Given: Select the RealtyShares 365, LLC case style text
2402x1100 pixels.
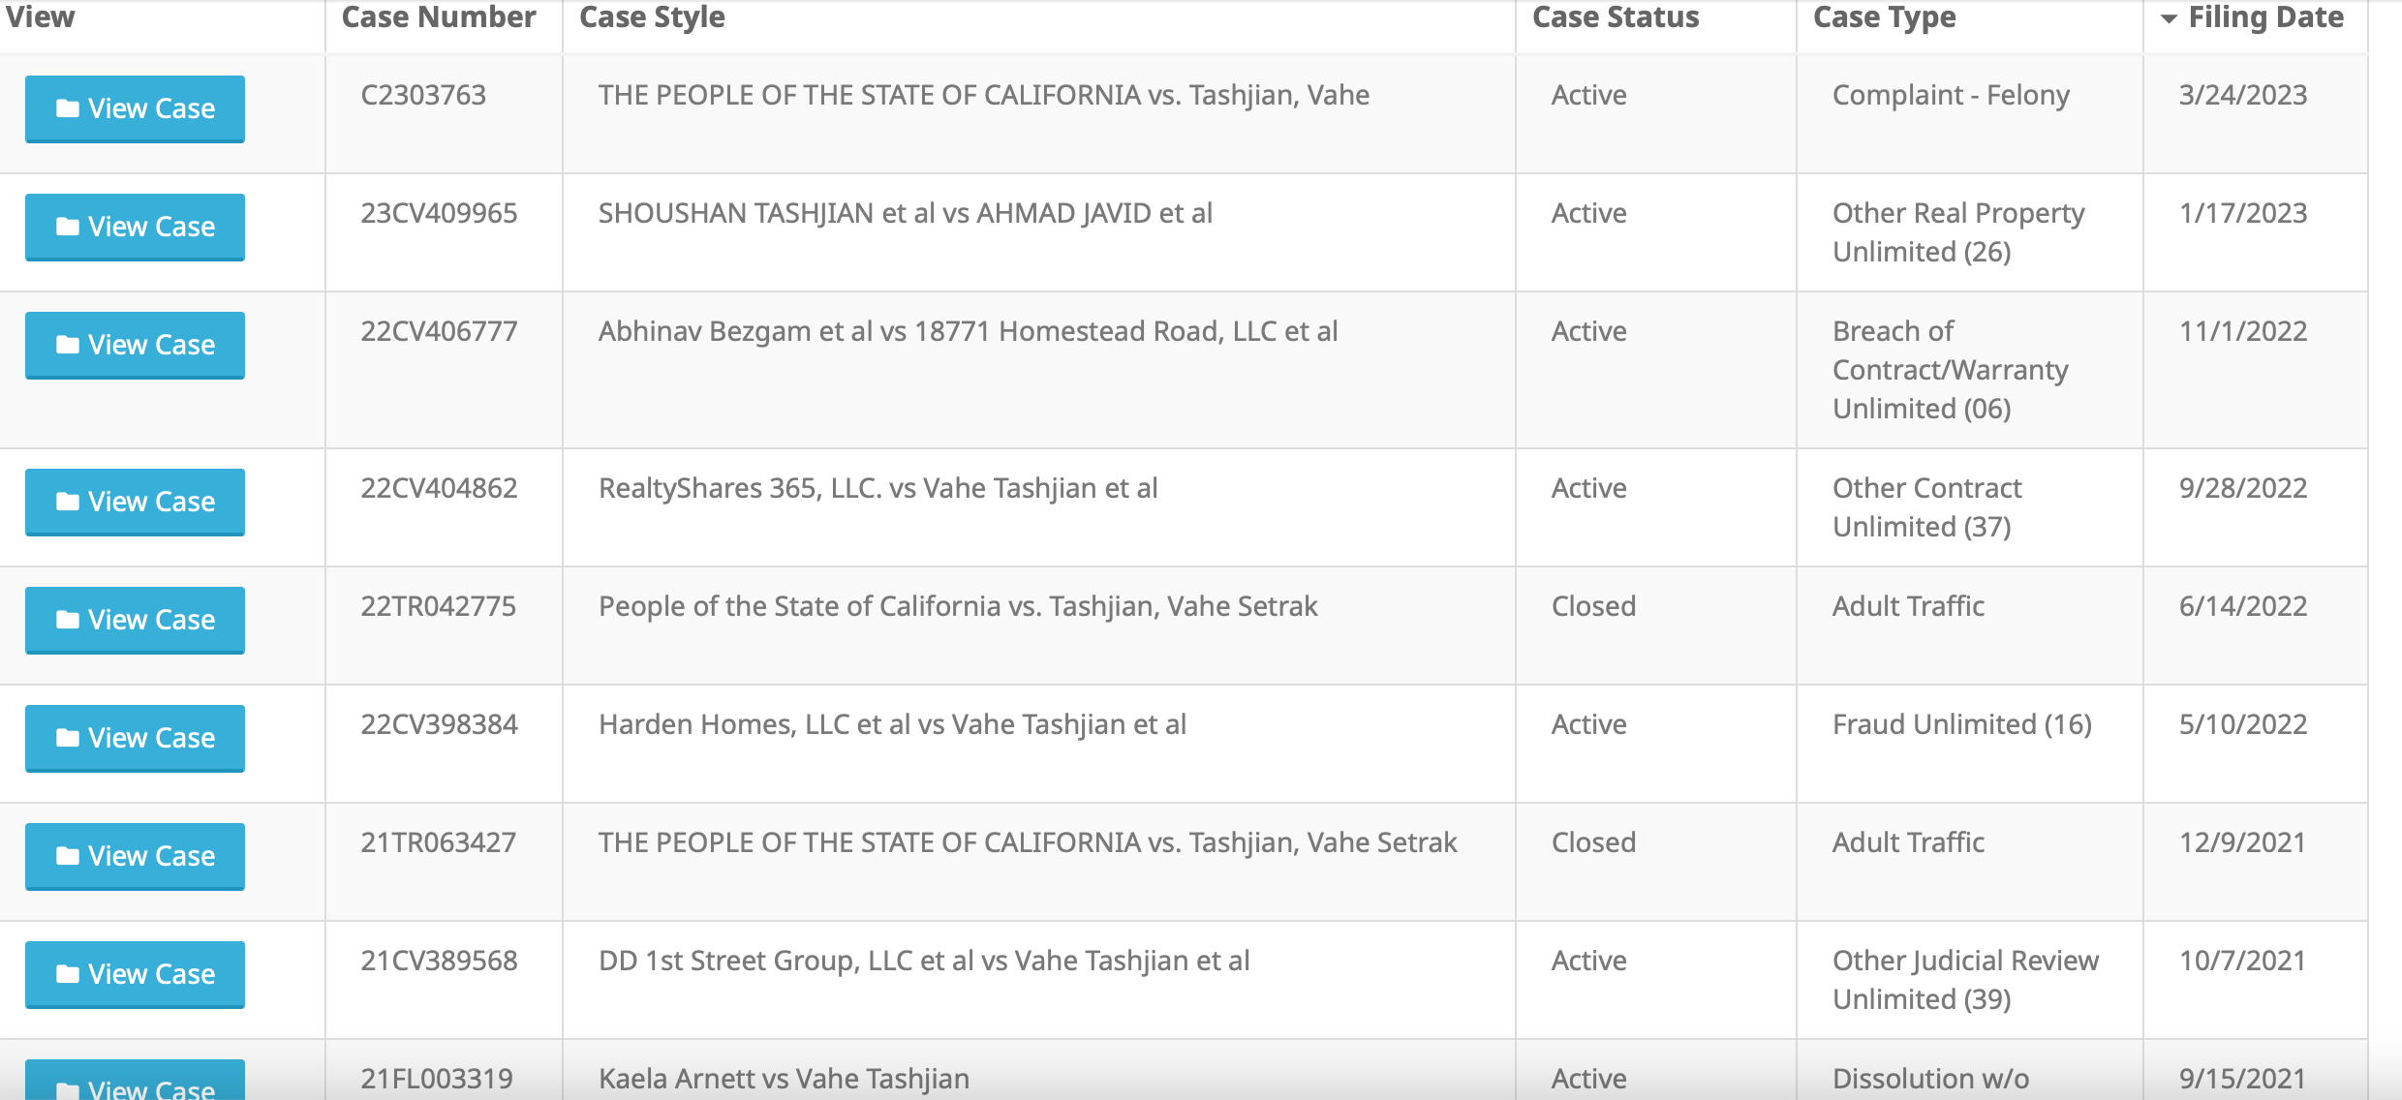Looking at the screenshot, I should click(x=878, y=488).
